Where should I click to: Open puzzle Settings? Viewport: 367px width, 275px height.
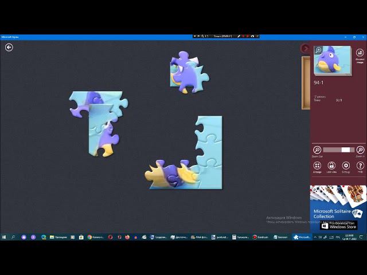[346, 167]
